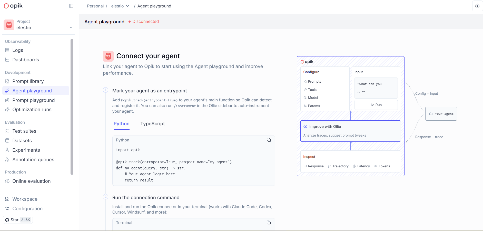
Task: Open the Prompt library page
Action: pos(36,81)
